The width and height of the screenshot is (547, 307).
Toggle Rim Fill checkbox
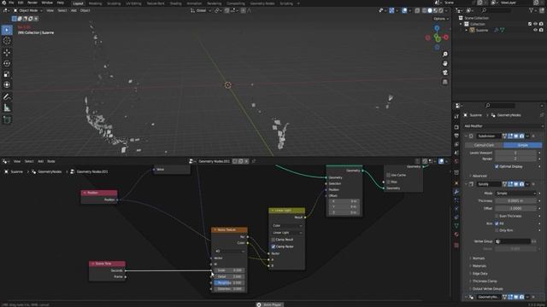point(497,223)
